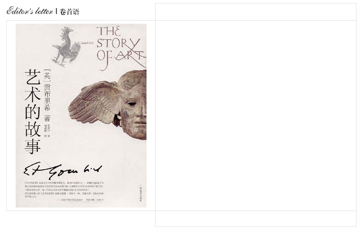
Task: Click the blurb paragraph at the cover bottom
Action: pos(64,190)
